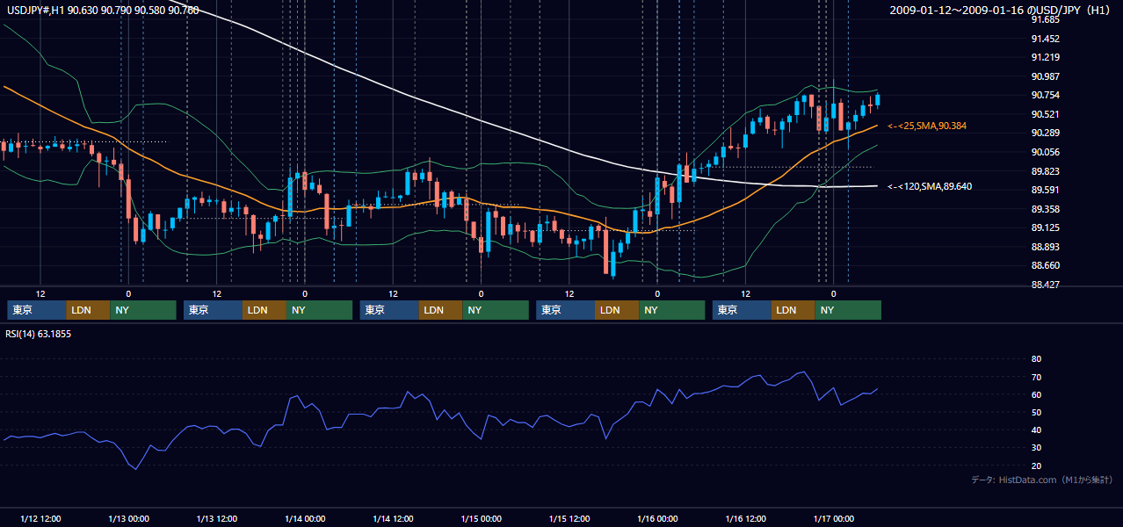
Task: Click the 1/13 00:00 date label
Action: 128,518
